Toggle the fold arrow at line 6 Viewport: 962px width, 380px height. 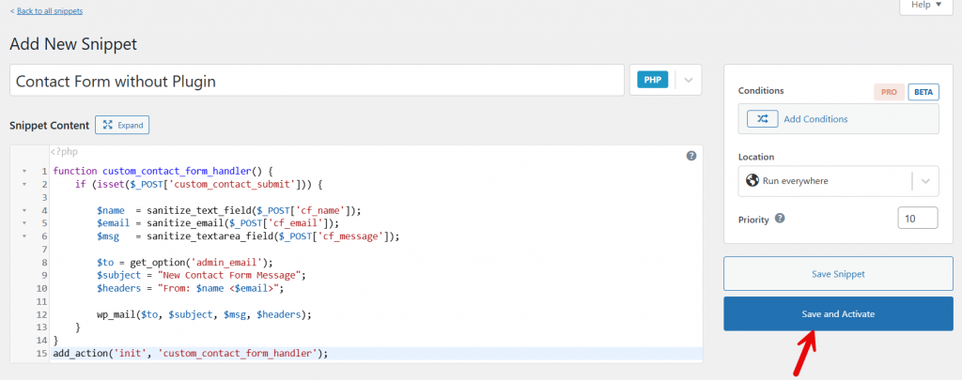point(23,236)
